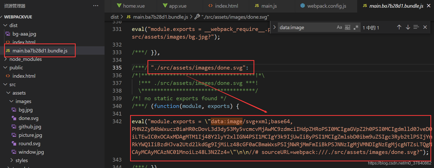
Task: Go to previous match arrow
Action: tap(399, 27)
